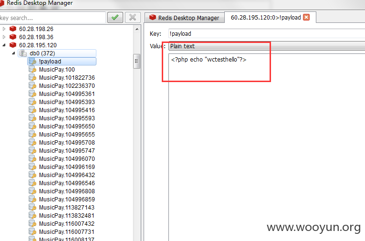Click the key icon beside MusicPay.104995650

[x=32, y=126]
